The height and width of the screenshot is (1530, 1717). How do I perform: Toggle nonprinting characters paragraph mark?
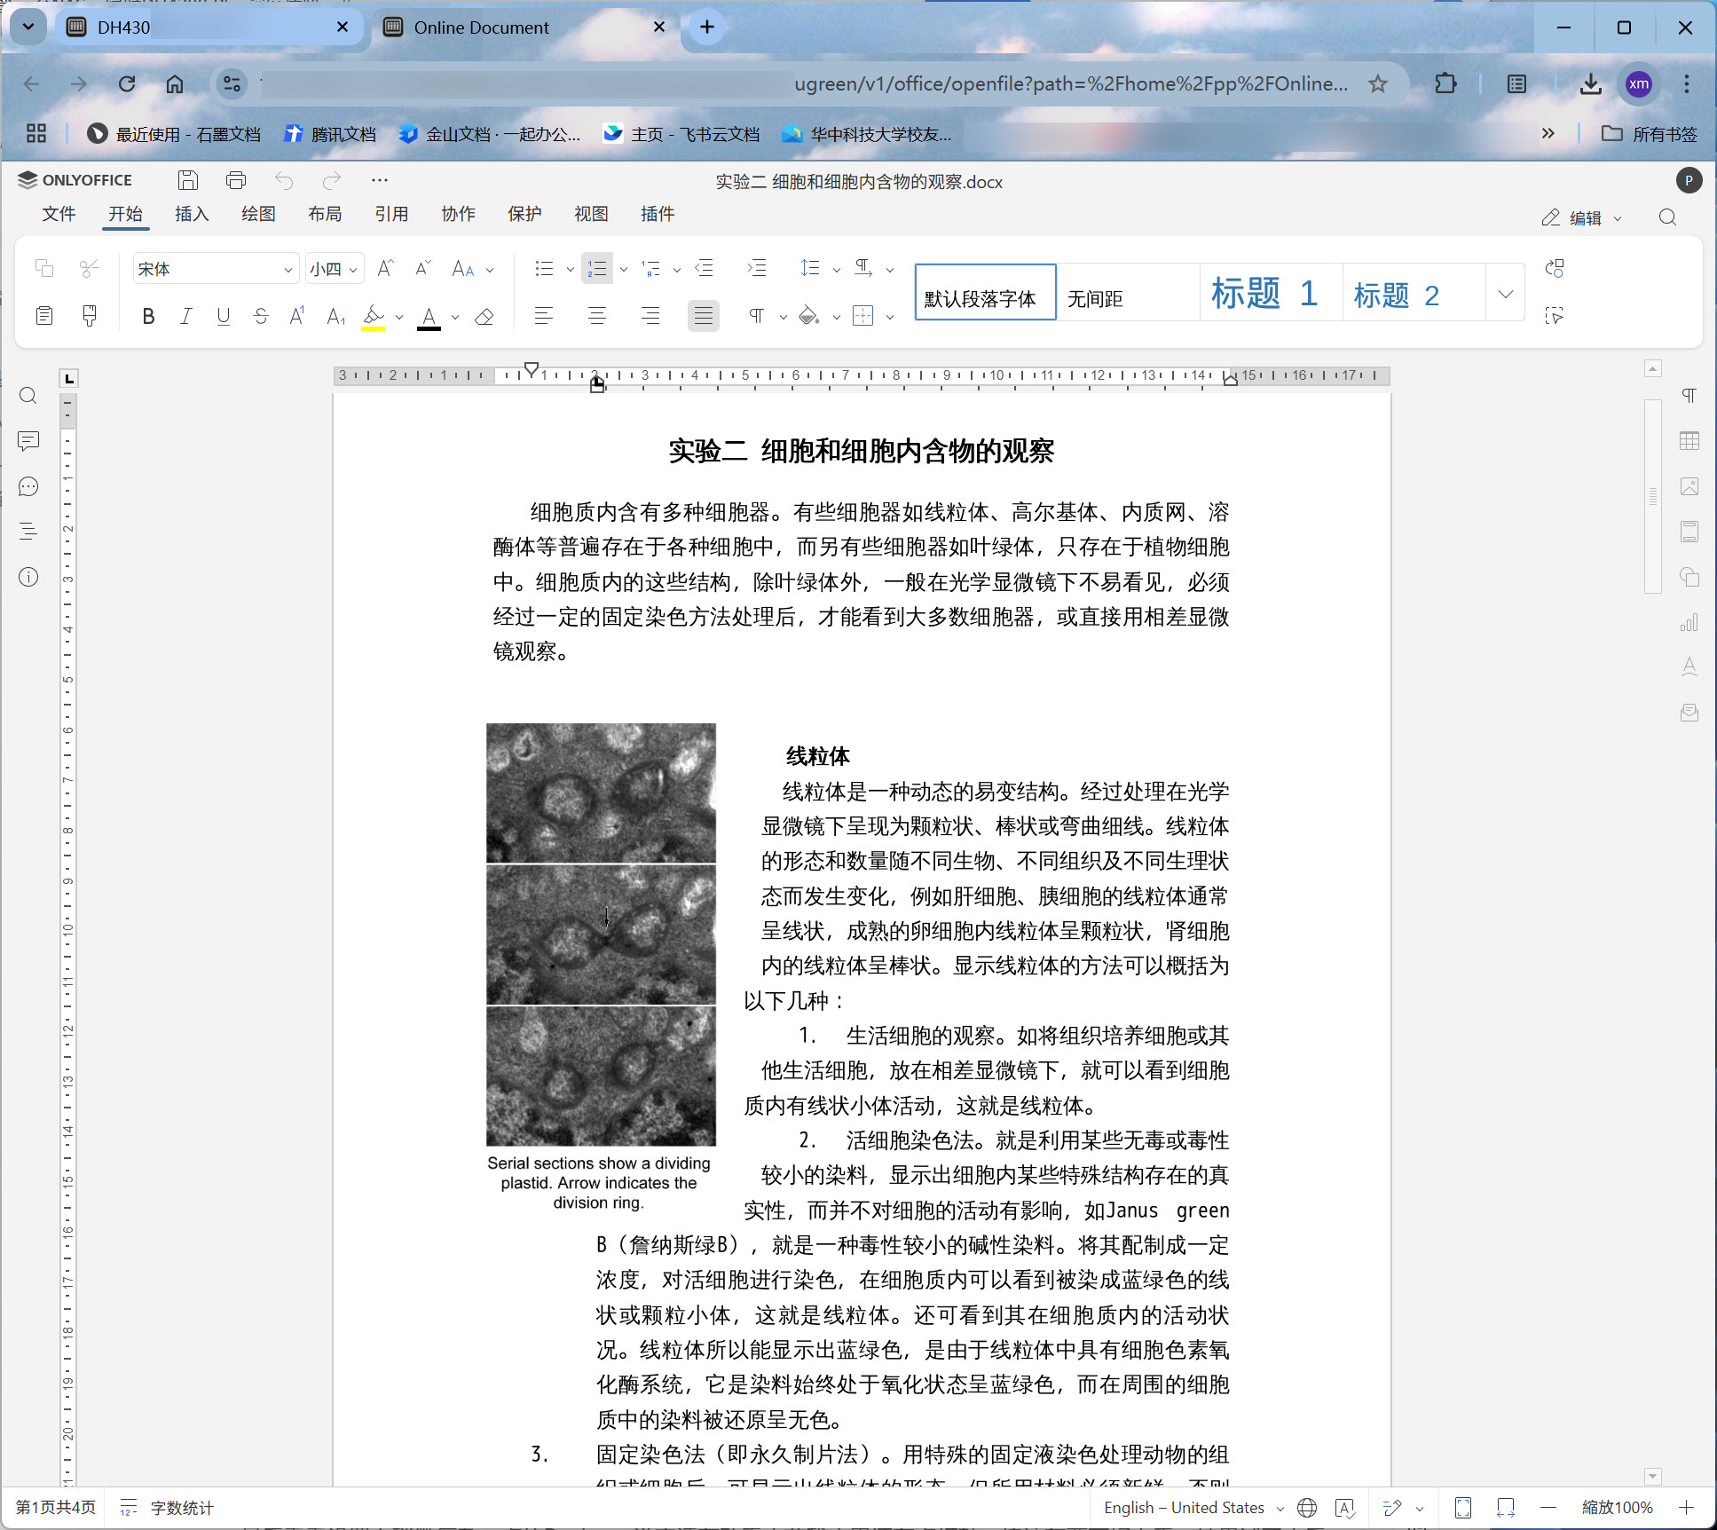[756, 316]
